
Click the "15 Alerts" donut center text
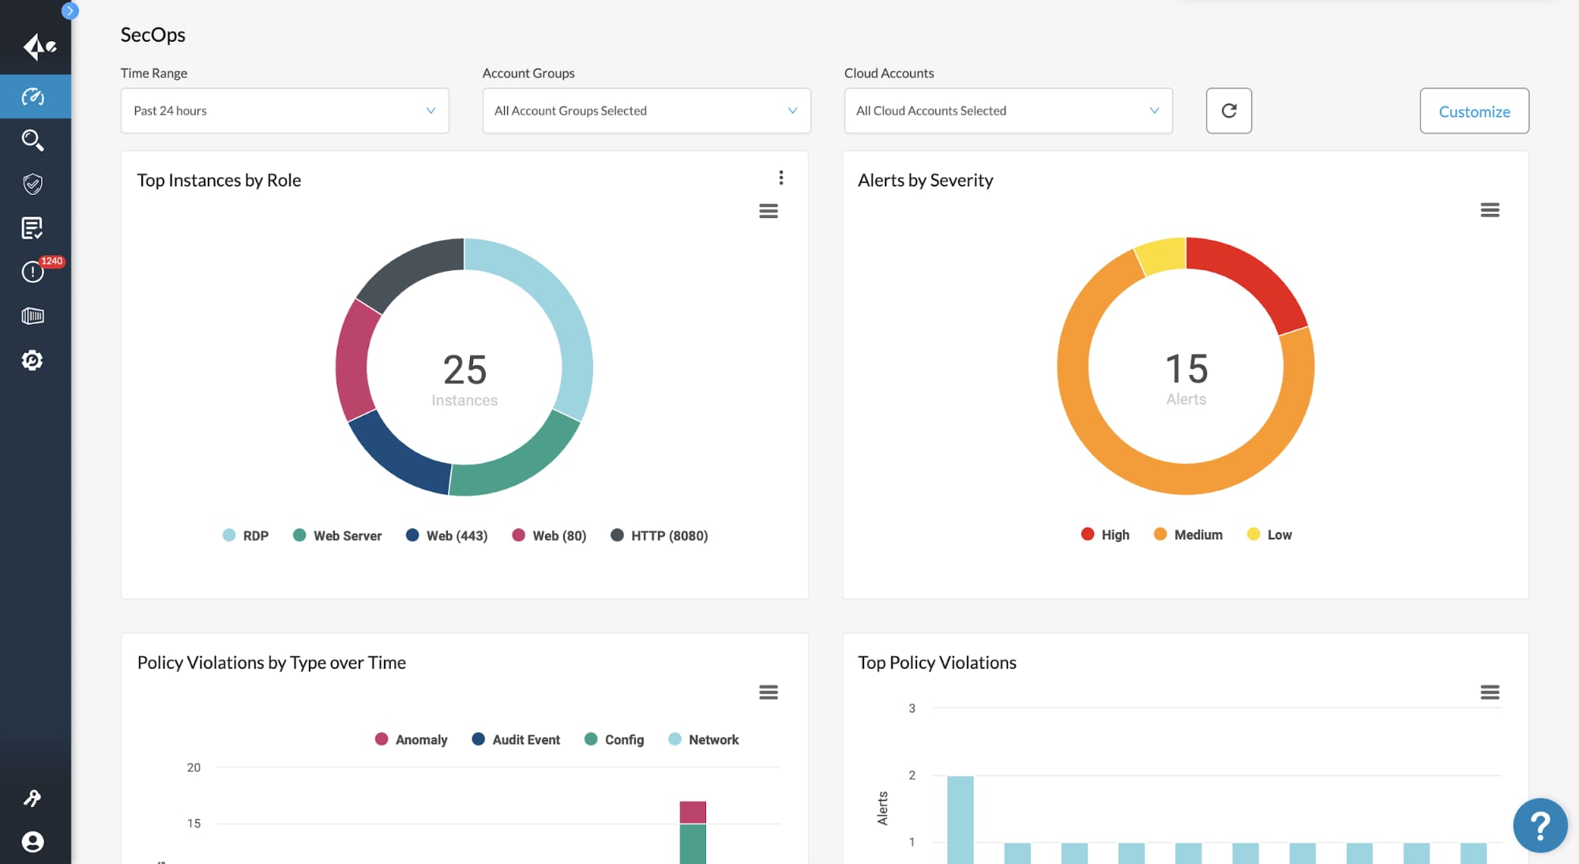(1186, 378)
